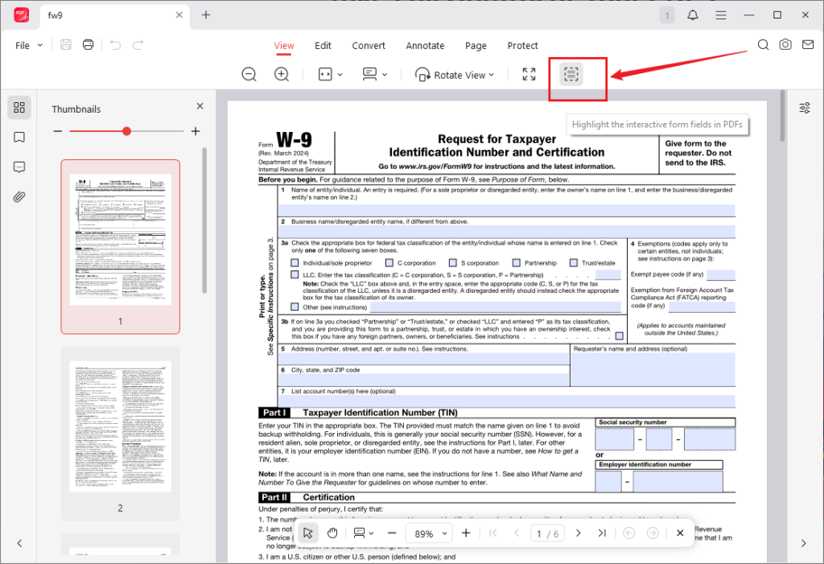Check the line 3b foreign partners box
The image size is (824, 564).
(620, 336)
